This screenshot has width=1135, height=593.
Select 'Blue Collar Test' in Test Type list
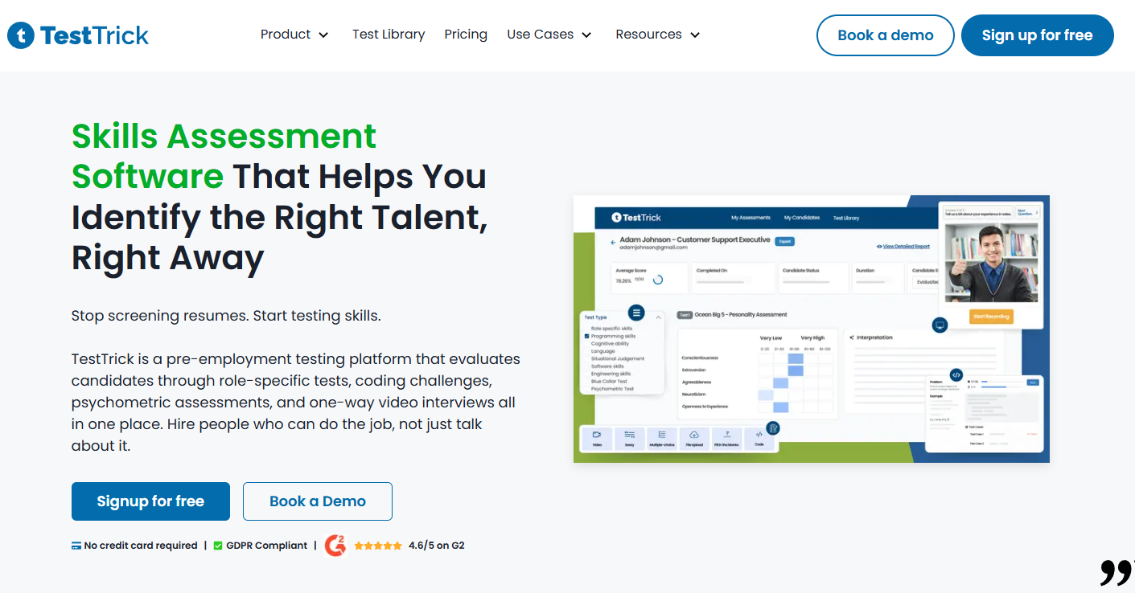(609, 381)
